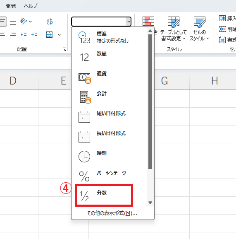Screen dimensions: 236x239
Task: Click the format list scroll down arrow
Action: (150, 203)
